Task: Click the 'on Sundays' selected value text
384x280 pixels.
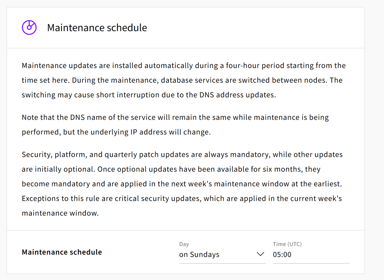Action: tap(199, 255)
